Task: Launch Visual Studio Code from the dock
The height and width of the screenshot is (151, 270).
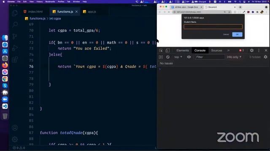Action: pyautogui.click(x=5, y=106)
